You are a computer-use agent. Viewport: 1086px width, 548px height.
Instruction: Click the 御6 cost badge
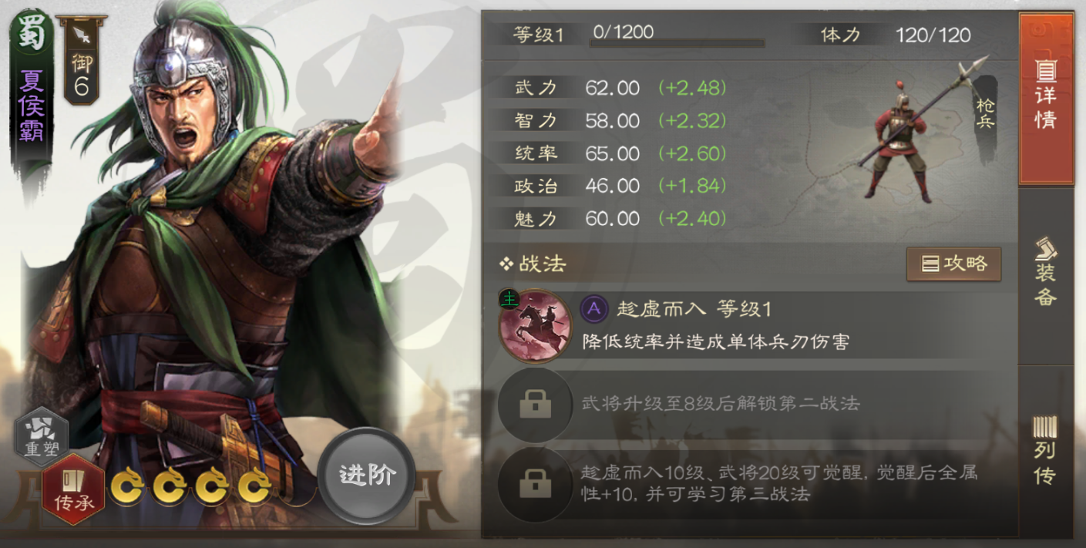pyautogui.click(x=81, y=62)
